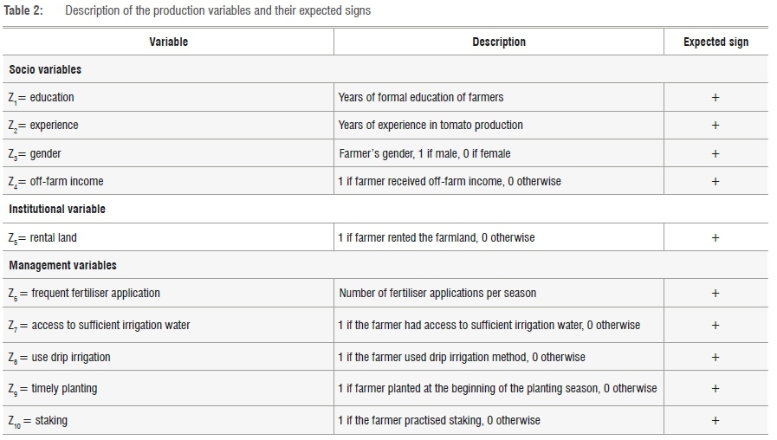Click the Z3 gender variable cell
The height and width of the screenshot is (440, 777).
[36, 153]
